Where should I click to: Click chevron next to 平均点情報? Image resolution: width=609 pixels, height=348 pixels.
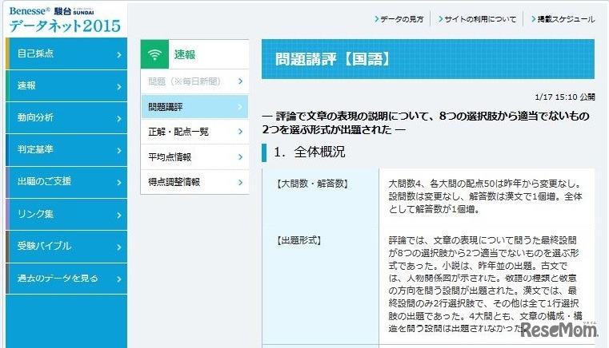[x=240, y=157]
